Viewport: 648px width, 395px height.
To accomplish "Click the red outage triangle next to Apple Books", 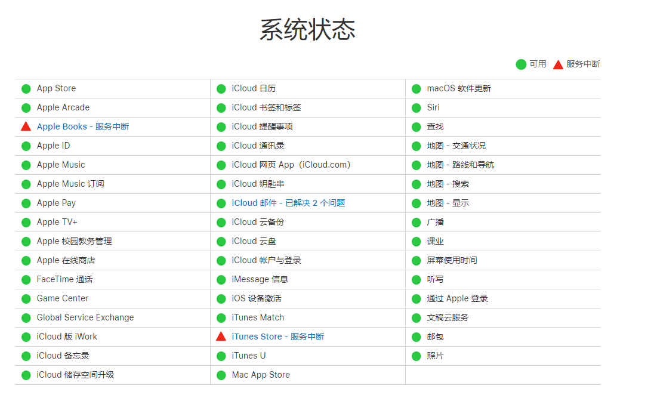I will (x=26, y=126).
